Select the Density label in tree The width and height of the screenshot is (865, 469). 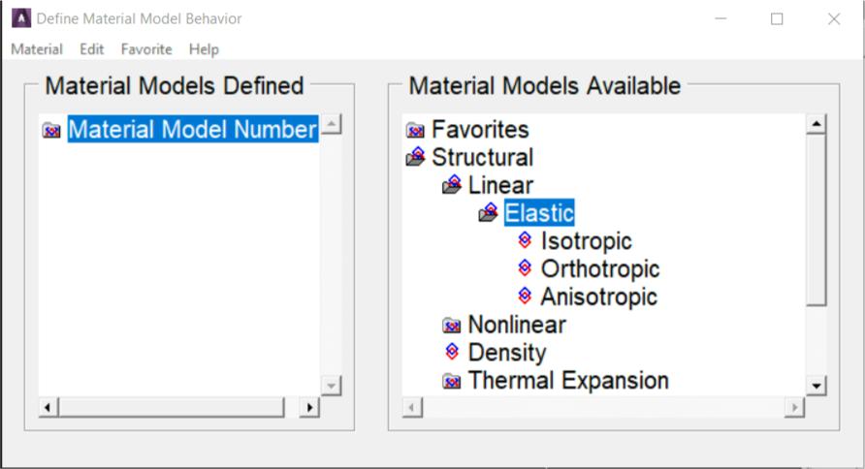point(506,353)
